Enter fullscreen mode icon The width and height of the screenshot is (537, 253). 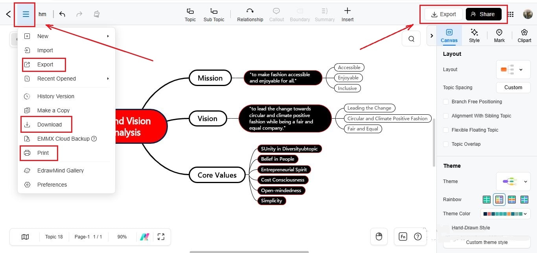(x=161, y=236)
